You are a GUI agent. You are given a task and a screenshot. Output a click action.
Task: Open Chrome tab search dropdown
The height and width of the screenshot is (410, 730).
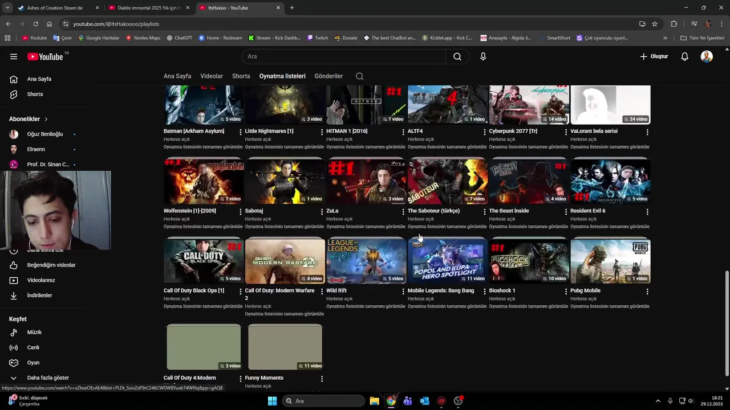point(7,8)
